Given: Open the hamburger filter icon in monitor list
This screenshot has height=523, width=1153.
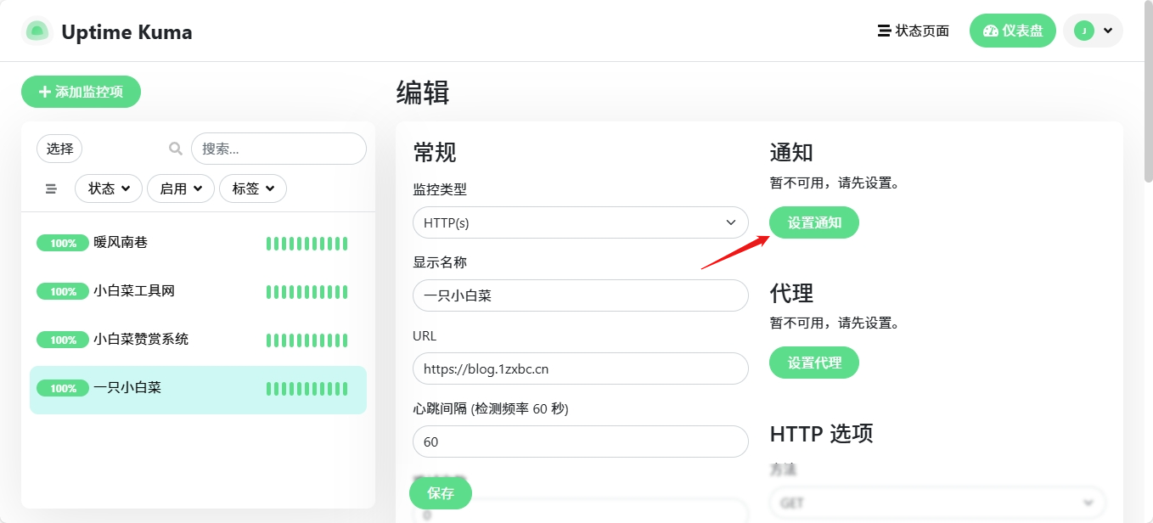Looking at the screenshot, I should pyautogui.click(x=51, y=188).
